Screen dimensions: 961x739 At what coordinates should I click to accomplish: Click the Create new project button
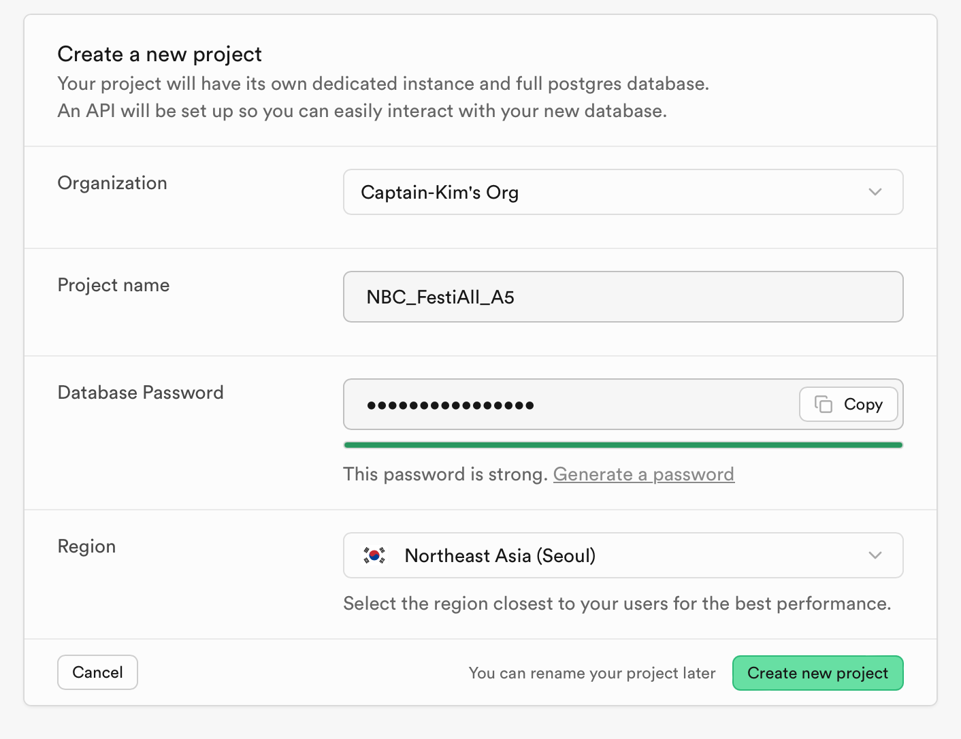pyautogui.click(x=817, y=673)
